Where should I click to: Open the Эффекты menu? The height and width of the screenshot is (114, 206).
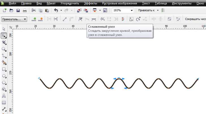coord(91,3)
